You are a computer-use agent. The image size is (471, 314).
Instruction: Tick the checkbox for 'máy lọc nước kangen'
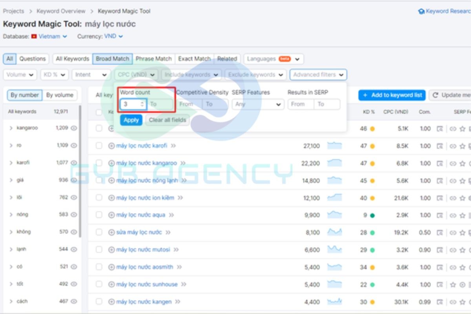pyautogui.click(x=99, y=302)
